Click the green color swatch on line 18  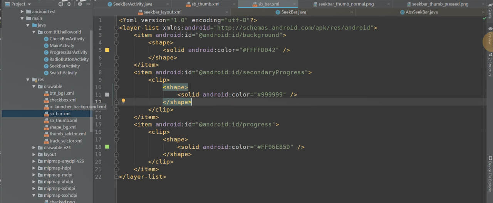click(107, 147)
